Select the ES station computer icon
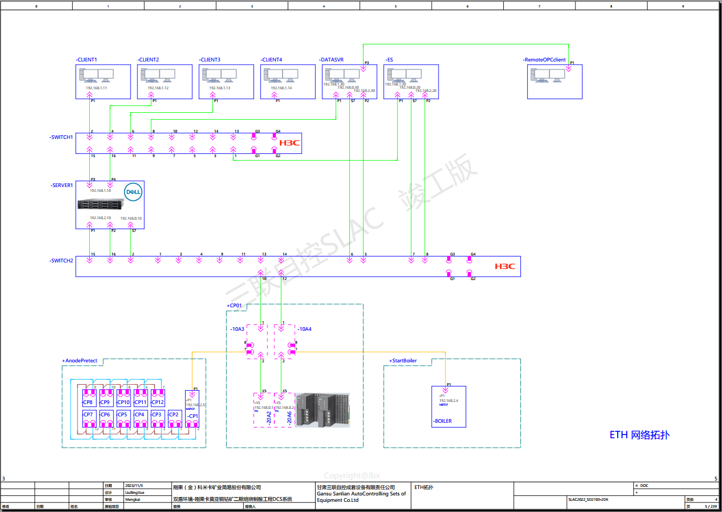 tap(404, 75)
